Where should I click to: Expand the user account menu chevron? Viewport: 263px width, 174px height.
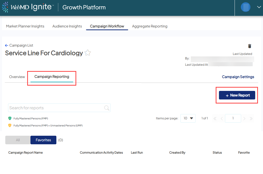pyautogui.click(x=259, y=7)
